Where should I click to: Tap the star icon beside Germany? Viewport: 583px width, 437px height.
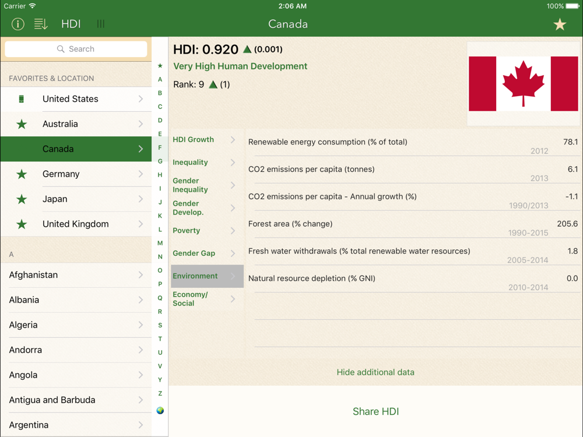(x=22, y=174)
